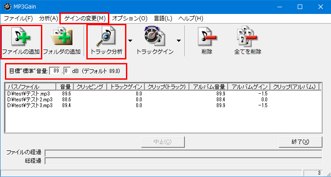The image size is (331, 177).
Task: Sort by パス/ファイル column header
Action: point(31,87)
